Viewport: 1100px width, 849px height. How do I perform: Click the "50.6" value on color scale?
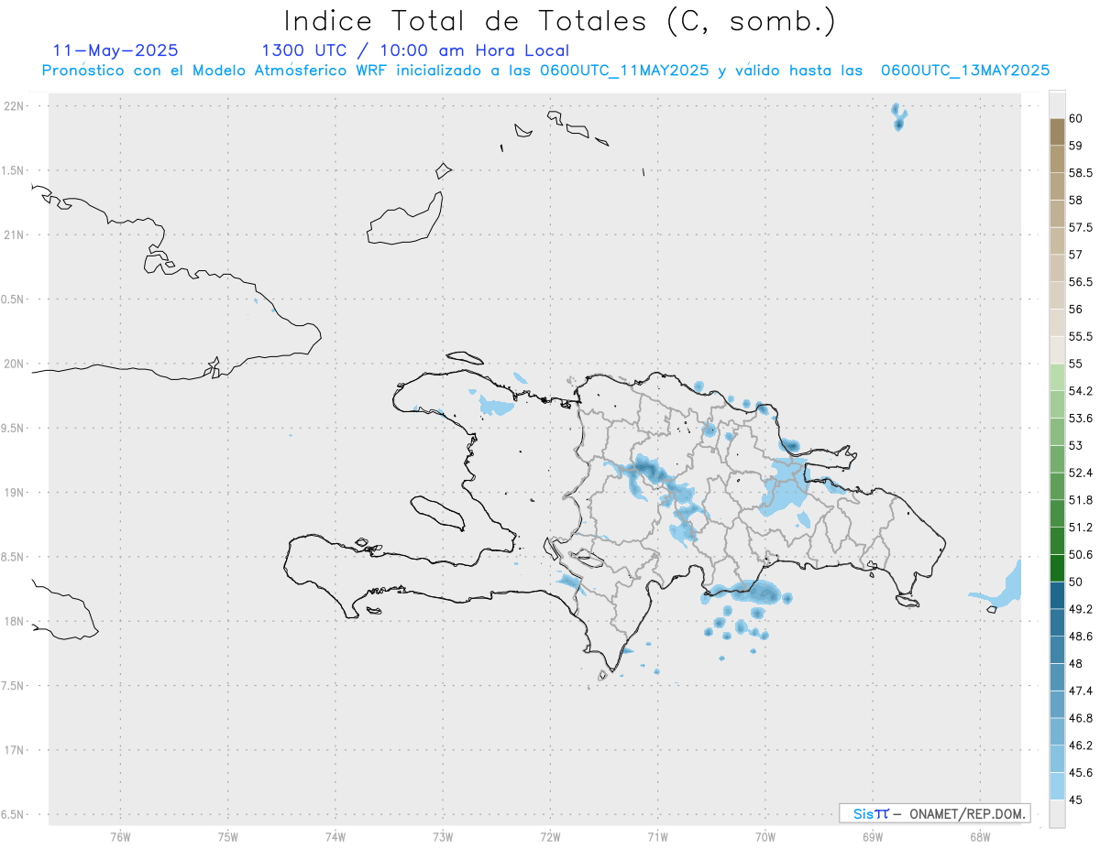tap(1080, 554)
